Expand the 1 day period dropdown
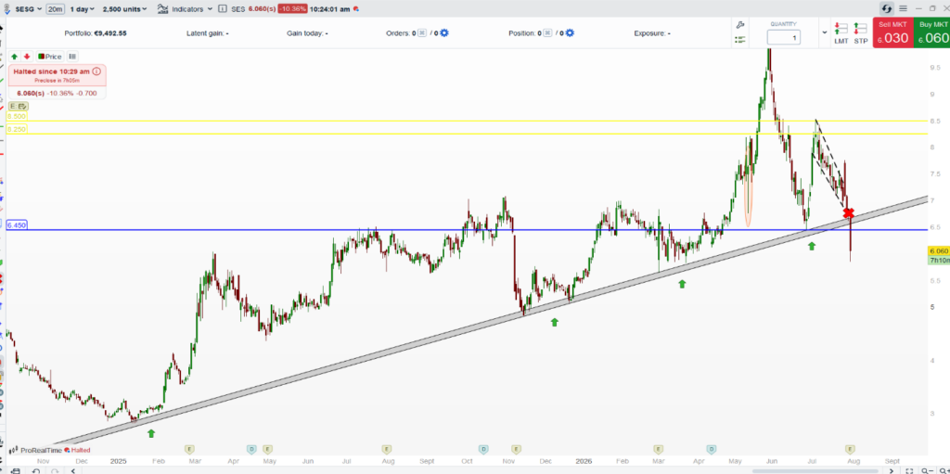 pos(82,9)
